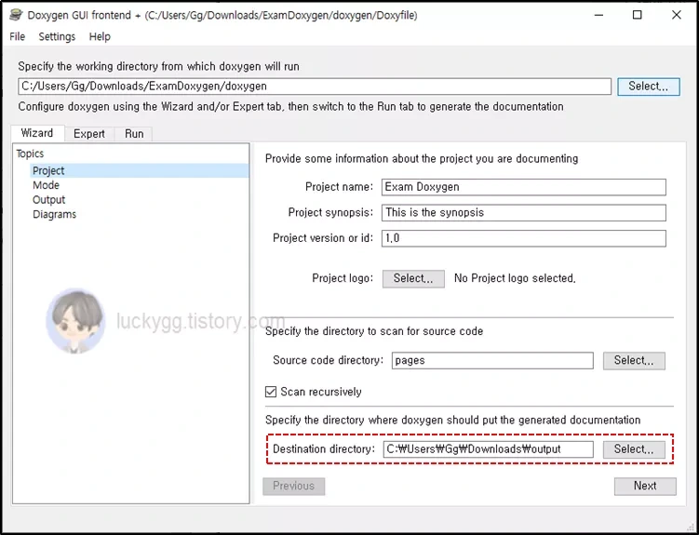Image resolution: width=699 pixels, height=535 pixels.
Task: Switch to the Wizard tab
Action: click(37, 133)
